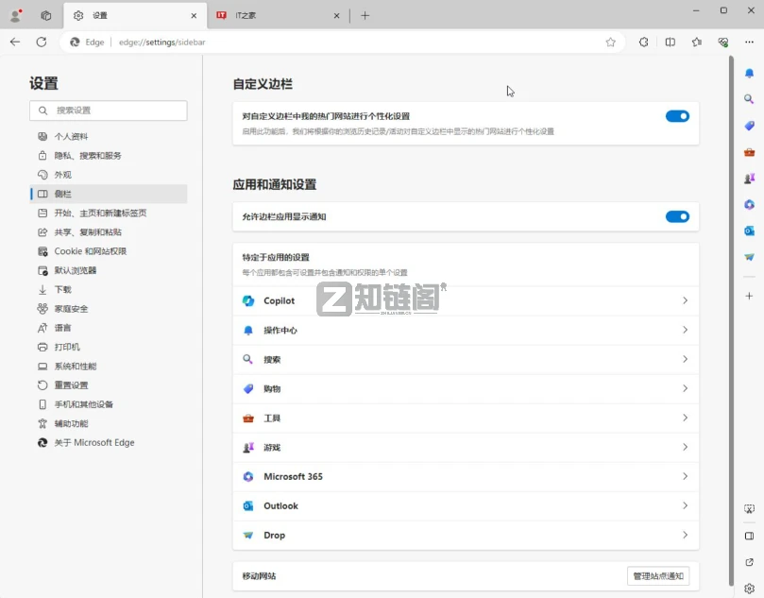Viewport: 764px width, 598px height.
Task: Open 关于 Microsoft Edge
Action: [93, 441]
